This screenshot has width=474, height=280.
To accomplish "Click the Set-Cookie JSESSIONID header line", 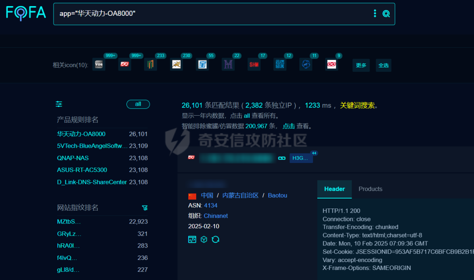I will [x=398, y=252].
